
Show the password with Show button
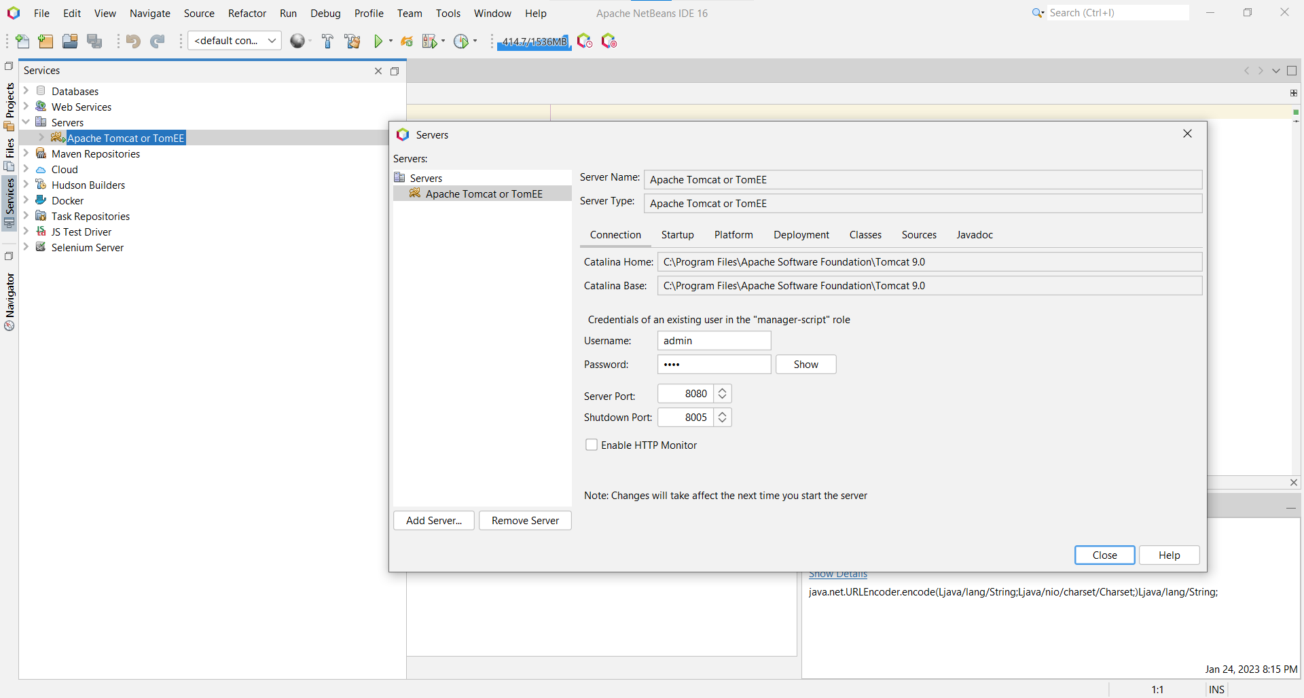(806, 365)
